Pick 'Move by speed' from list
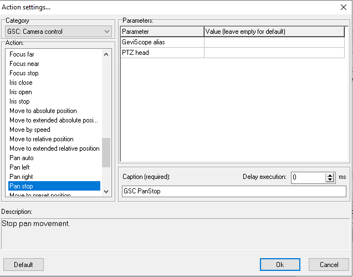 click(x=30, y=130)
